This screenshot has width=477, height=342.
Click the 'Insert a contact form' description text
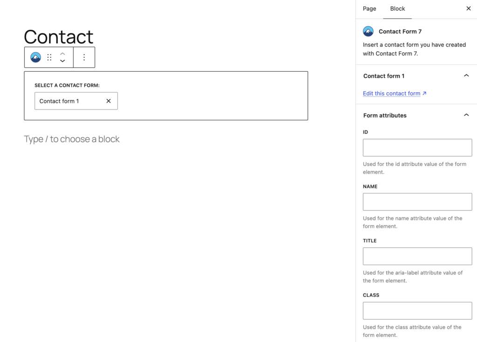pos(414,49)
